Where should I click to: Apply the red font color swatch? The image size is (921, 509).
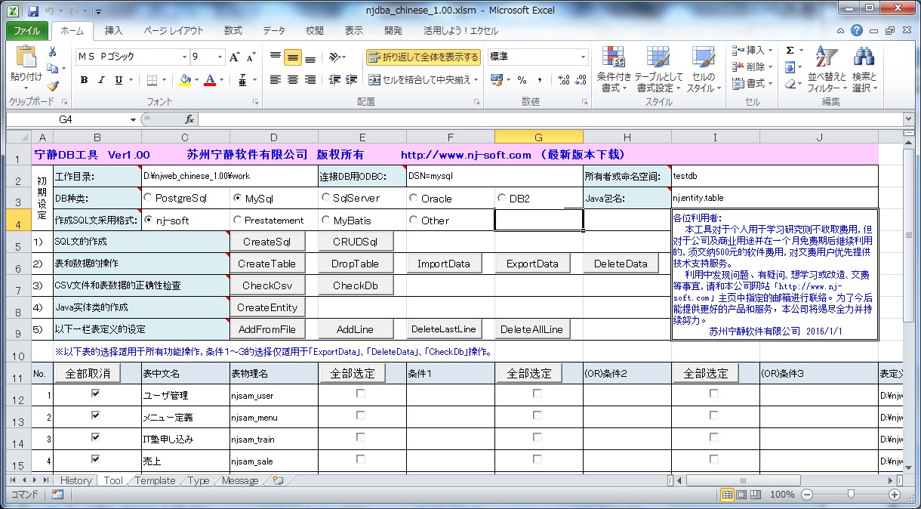[x=211, y=80]
